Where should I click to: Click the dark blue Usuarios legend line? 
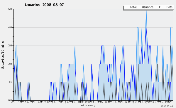pos(139,7)
